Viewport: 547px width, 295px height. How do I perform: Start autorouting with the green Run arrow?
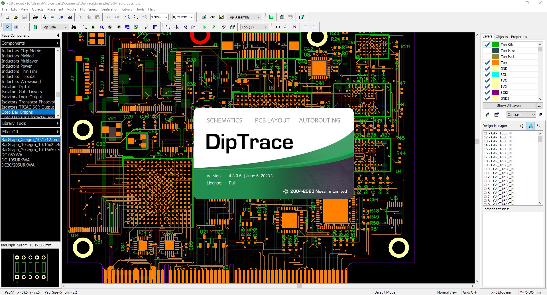pyautogui.click(x=205, y=27)
